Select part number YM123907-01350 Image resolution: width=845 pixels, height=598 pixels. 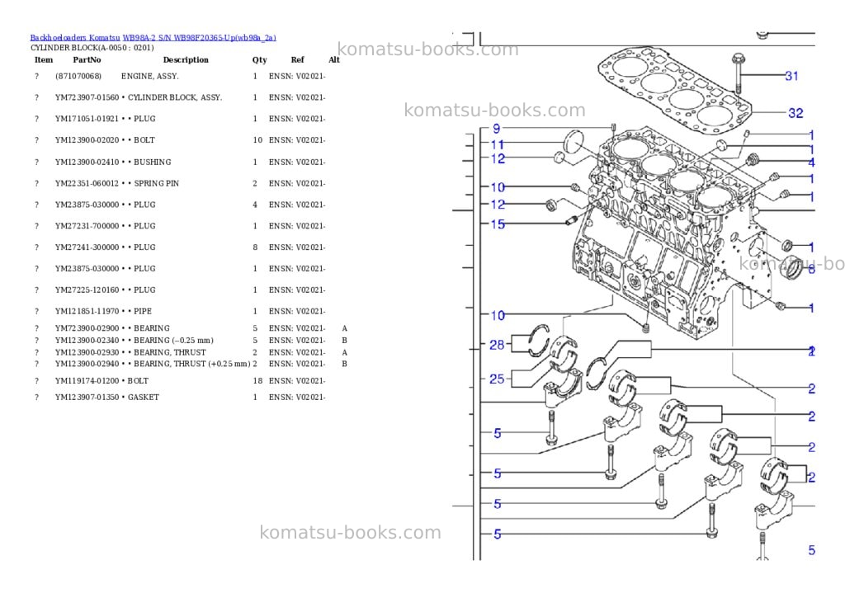pyautogui.click(x=87, y=397)
